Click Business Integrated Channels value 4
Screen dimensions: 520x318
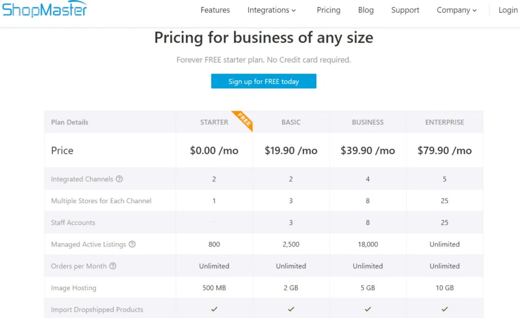coord(368,179)
